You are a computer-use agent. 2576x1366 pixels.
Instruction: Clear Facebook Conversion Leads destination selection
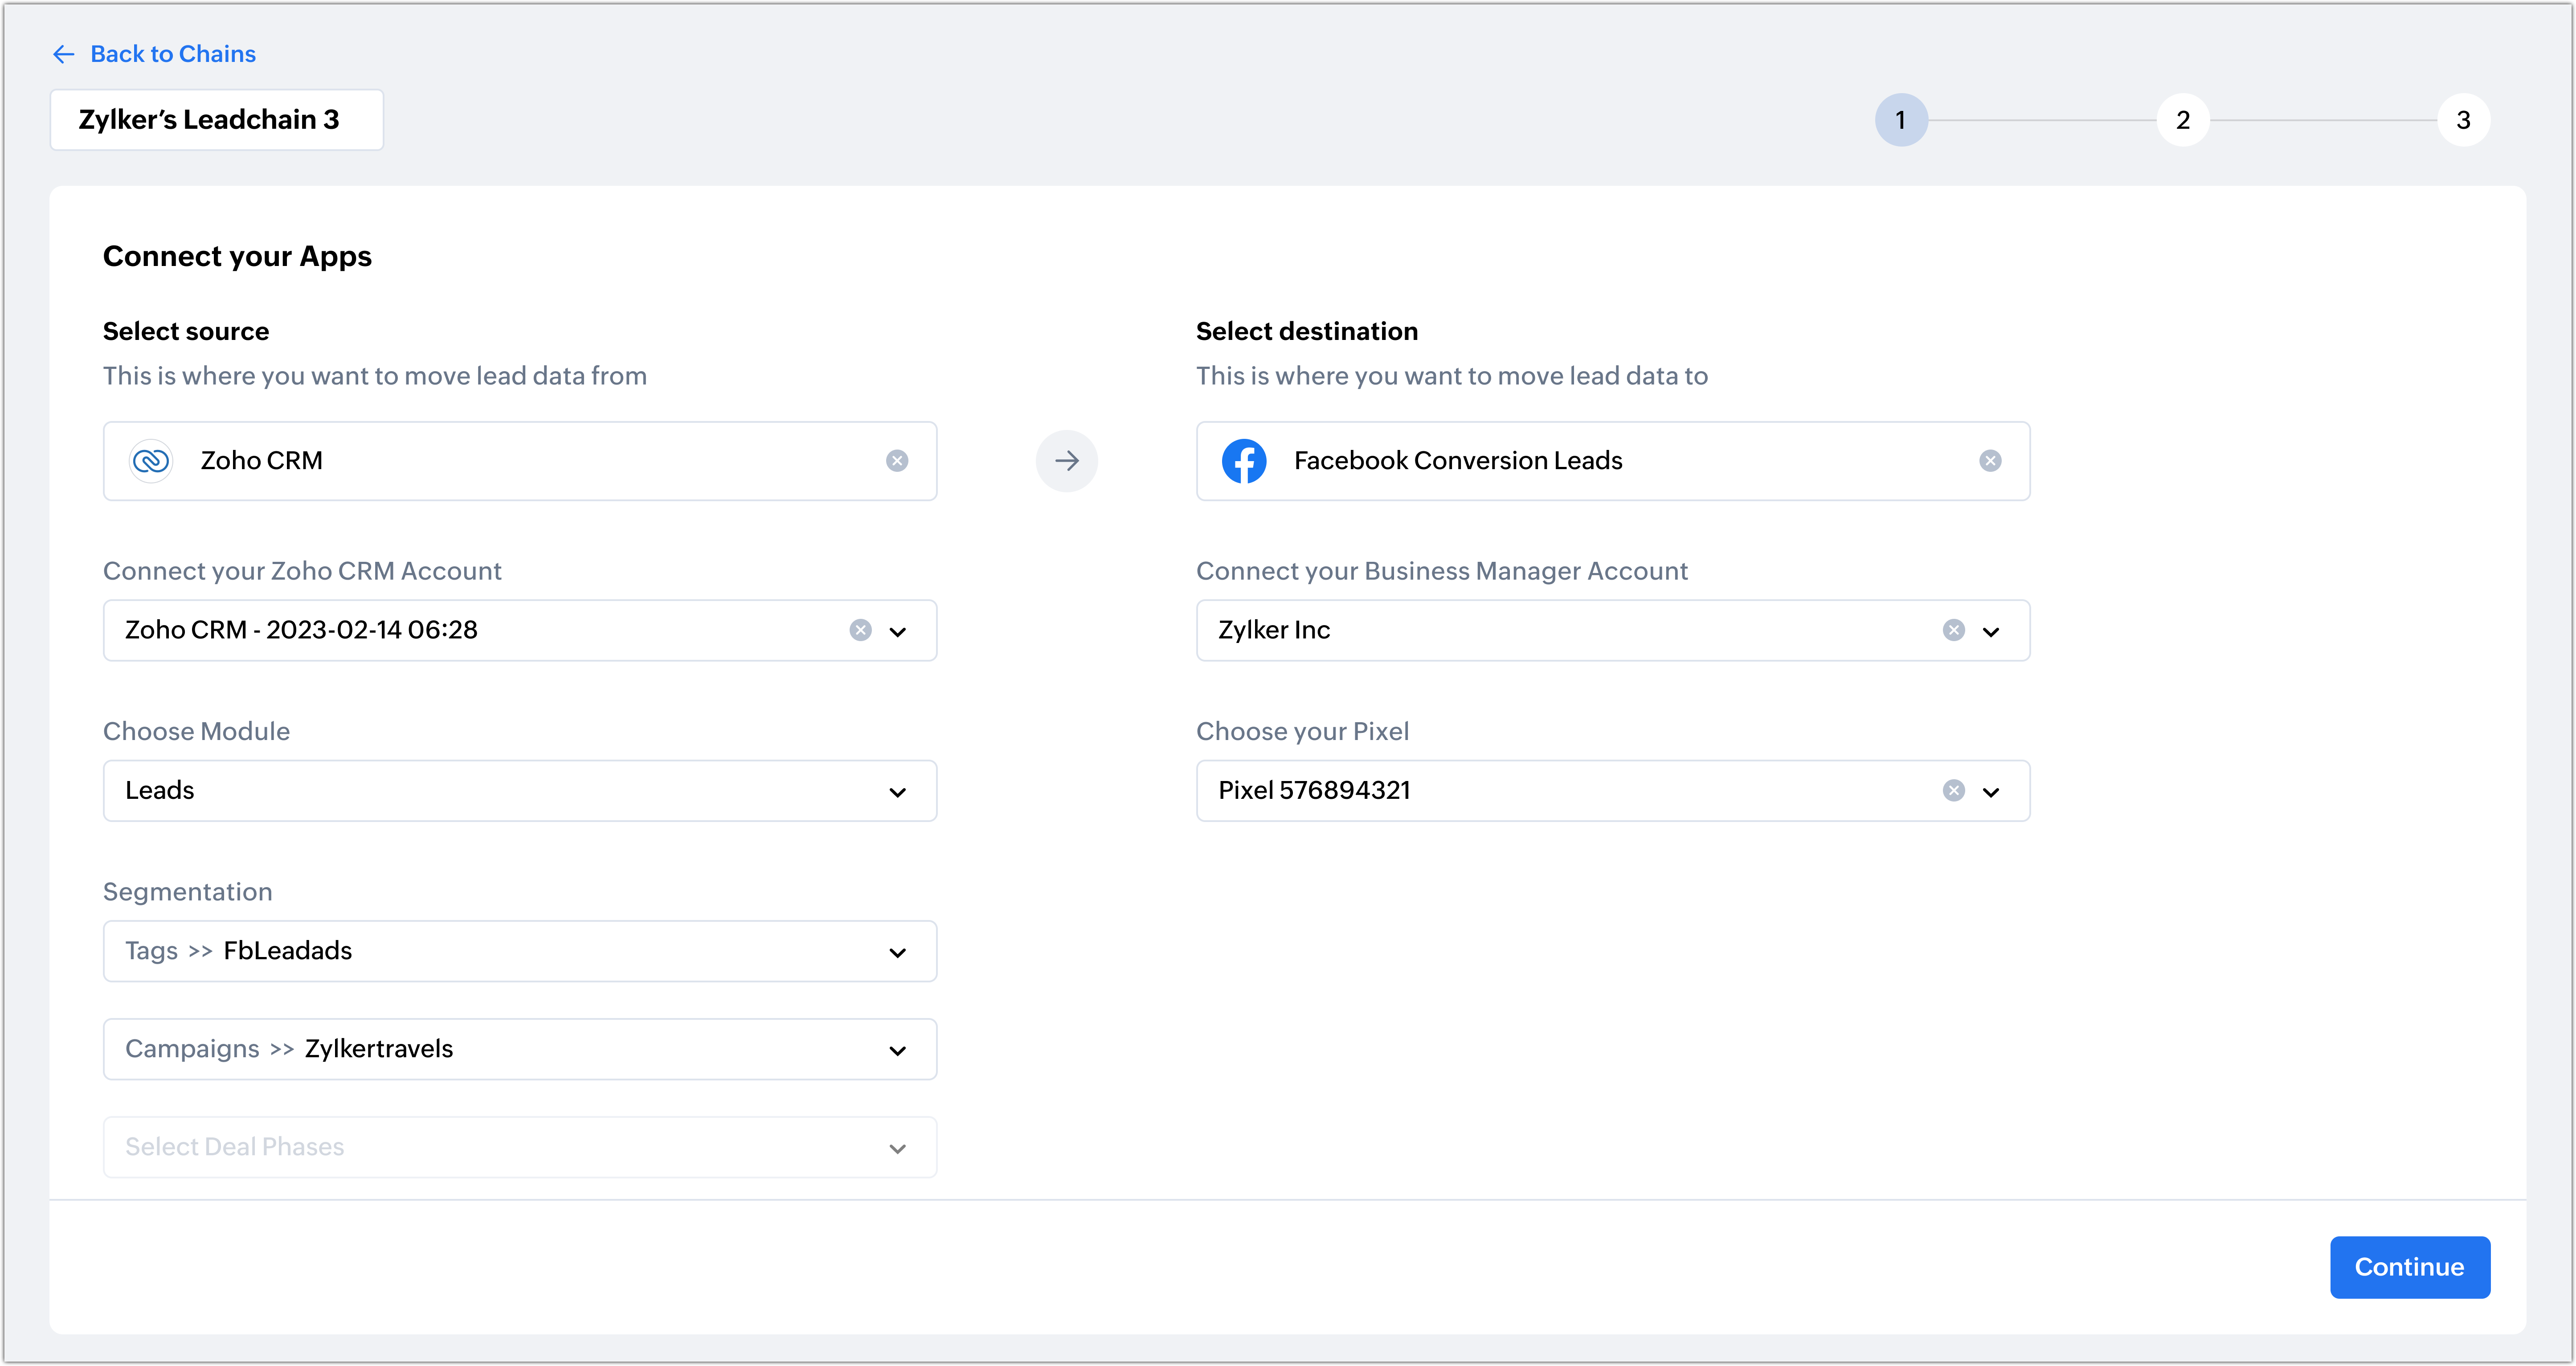coord(1990,461)
